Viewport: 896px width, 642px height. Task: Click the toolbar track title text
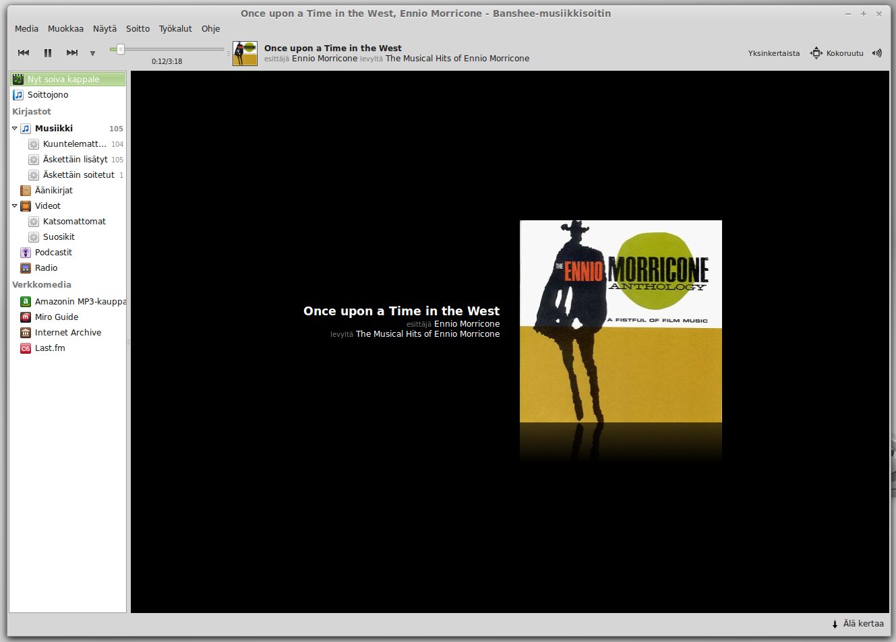point(333,49)
